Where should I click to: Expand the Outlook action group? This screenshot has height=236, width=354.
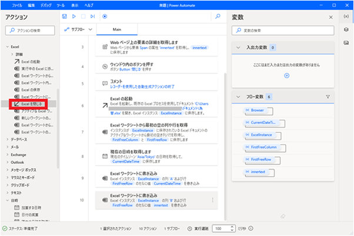[8, 162]
